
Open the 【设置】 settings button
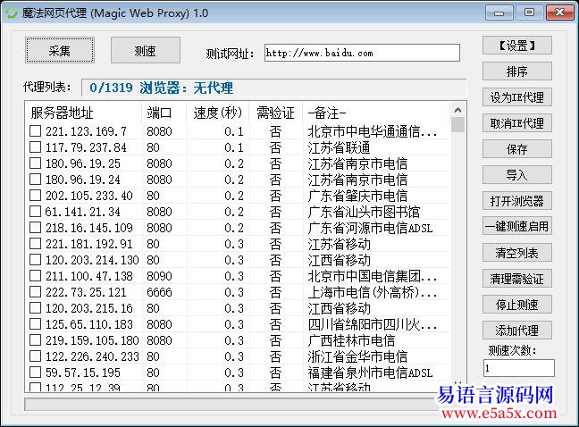pos(517,46)
